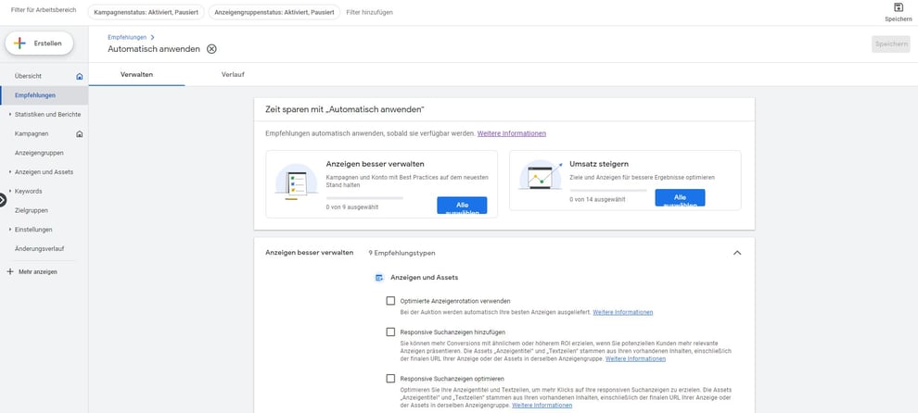Click the Filter hinzufügen field
Screen dimensions: 918x413
pyautogui.click(x=369, y=13)
